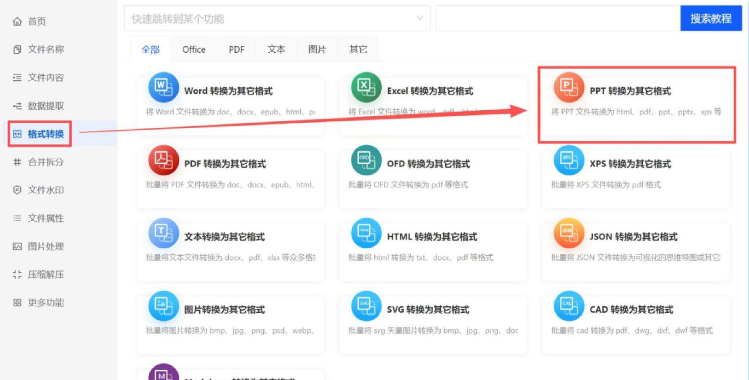Open the HTML 转换为其它格式 card
The width and height of the screenshot is (749, 380).
[x=432, y=237]
